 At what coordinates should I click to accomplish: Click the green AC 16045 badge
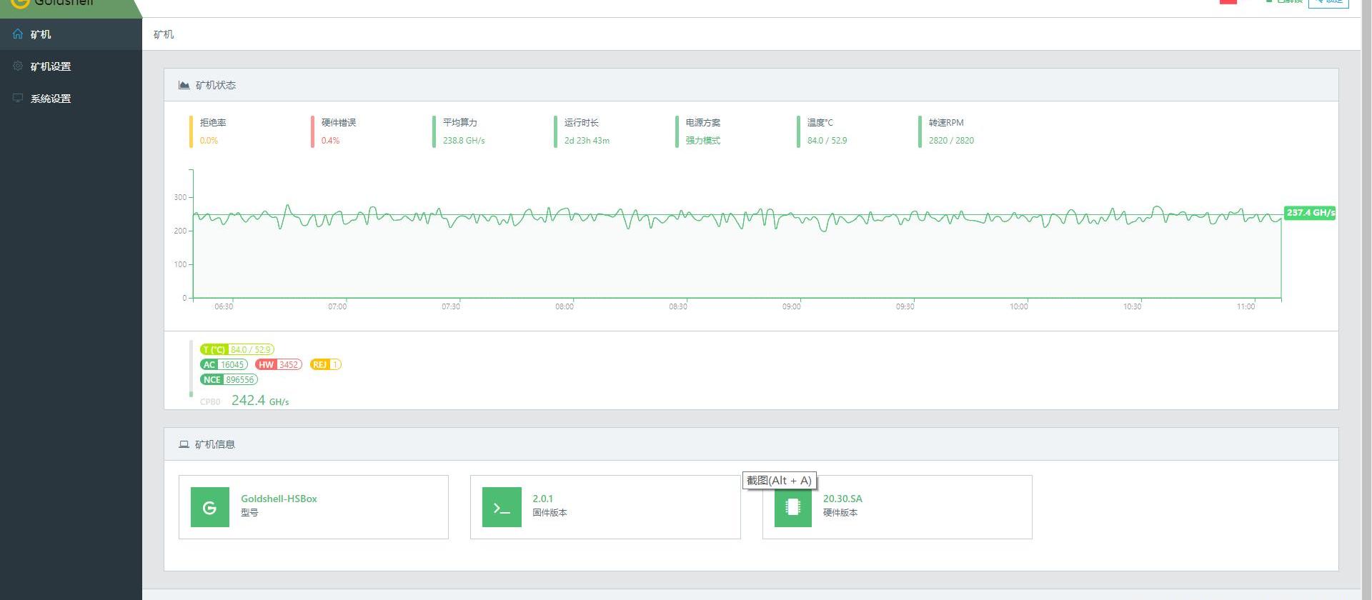click(224, 364)
